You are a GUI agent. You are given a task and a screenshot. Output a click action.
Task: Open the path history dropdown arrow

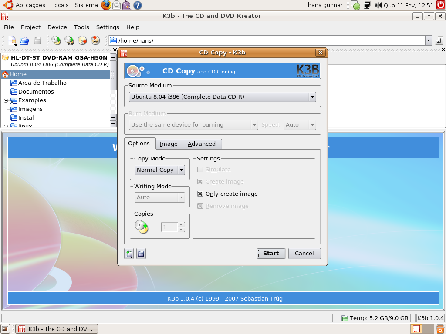click(429, 40)
